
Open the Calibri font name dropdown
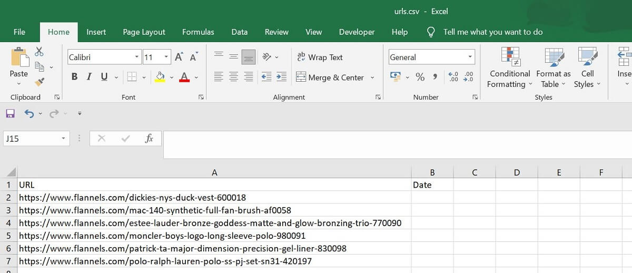[x=137, y=57]
